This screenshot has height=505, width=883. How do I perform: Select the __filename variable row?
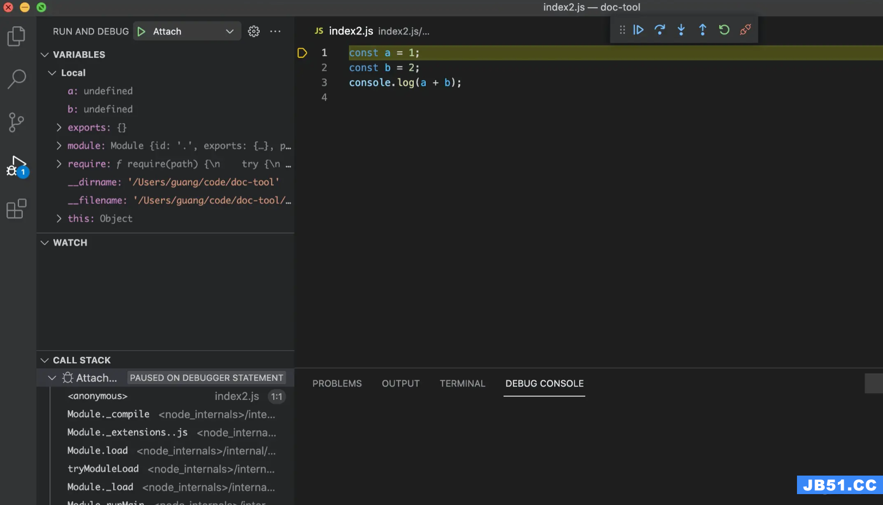pyautogui.click(x=165, y=200)
